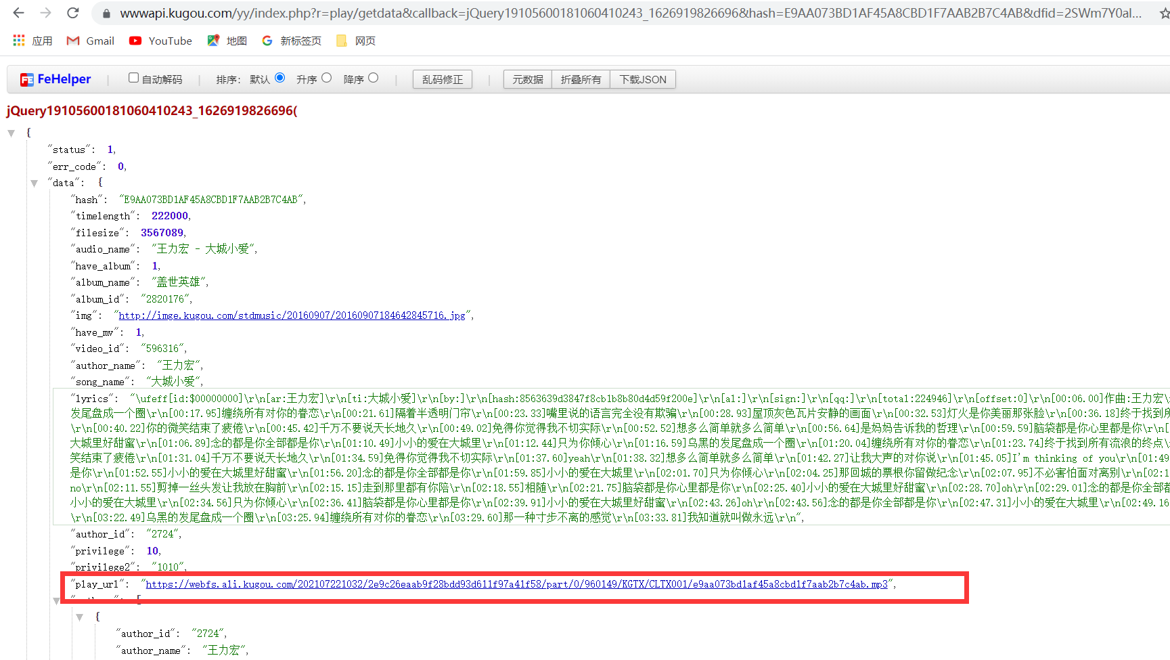Click the jQuery callback name heading
Viewport: 1170px width, 660px height.
click(x=152, y=110)
